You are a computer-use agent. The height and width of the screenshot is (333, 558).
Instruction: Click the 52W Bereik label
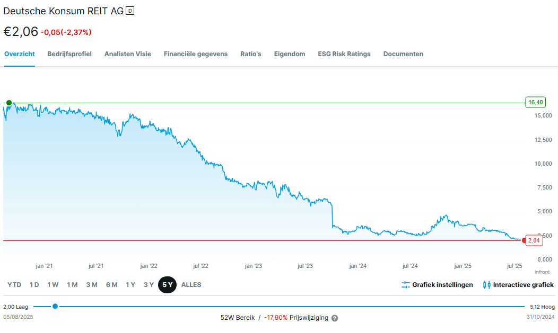238,317
